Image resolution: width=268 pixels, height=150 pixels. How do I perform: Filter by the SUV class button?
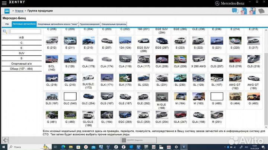pos(21,53)
